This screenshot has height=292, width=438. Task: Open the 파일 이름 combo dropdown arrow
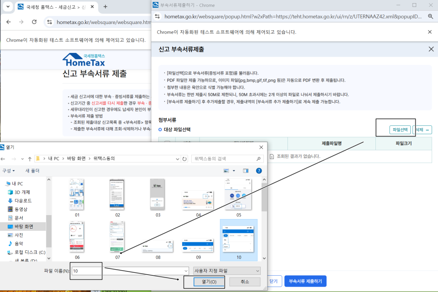coord(186,271)
